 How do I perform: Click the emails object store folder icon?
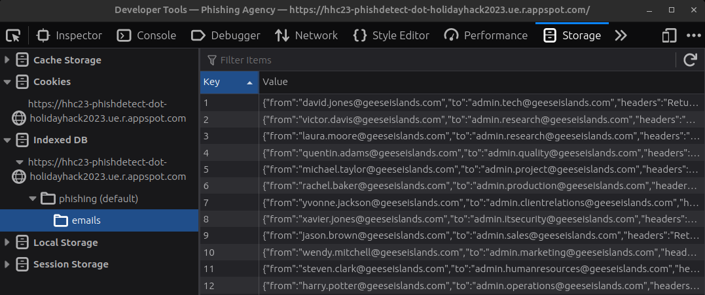60,220
